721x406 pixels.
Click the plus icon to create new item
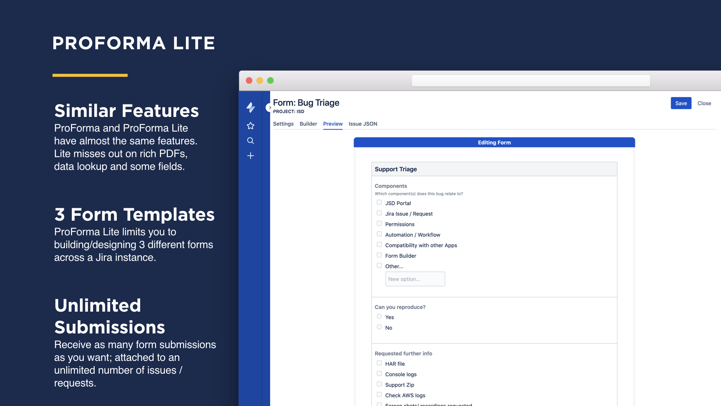click(250, 156)
